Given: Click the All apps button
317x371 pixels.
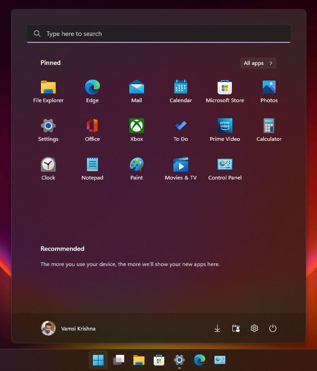Looking at the screenshot, I should click(x=258, y=63).
